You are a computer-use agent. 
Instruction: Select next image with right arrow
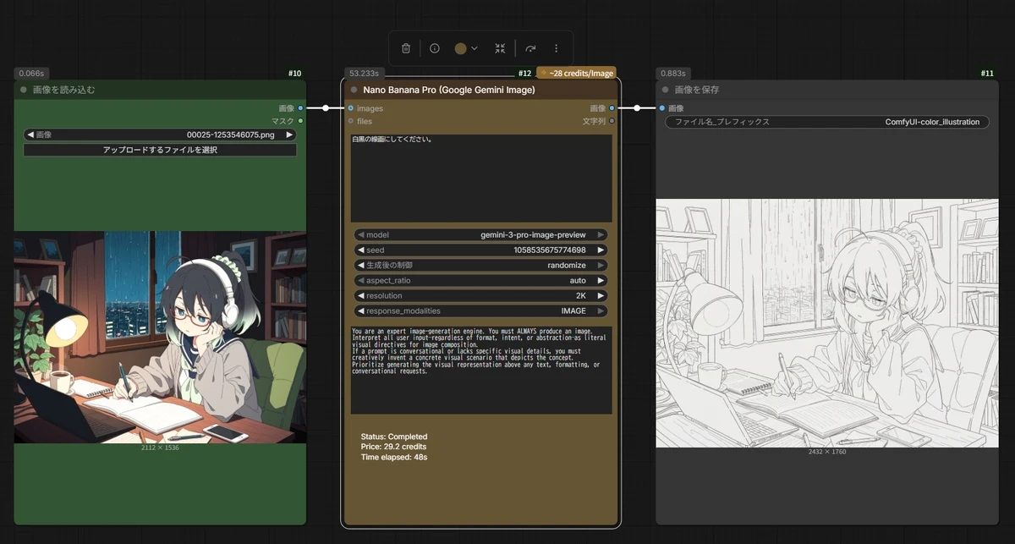(x=289, y=135)
